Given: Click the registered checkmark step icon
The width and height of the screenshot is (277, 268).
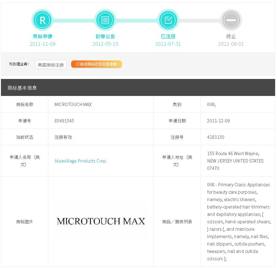Looking at the screenshot, I should (x=168, y=20).
